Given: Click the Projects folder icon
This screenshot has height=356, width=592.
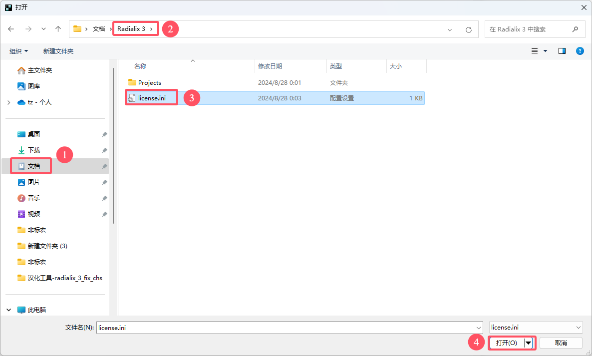Looking at the screenshot, I should (x=132, y=82).
